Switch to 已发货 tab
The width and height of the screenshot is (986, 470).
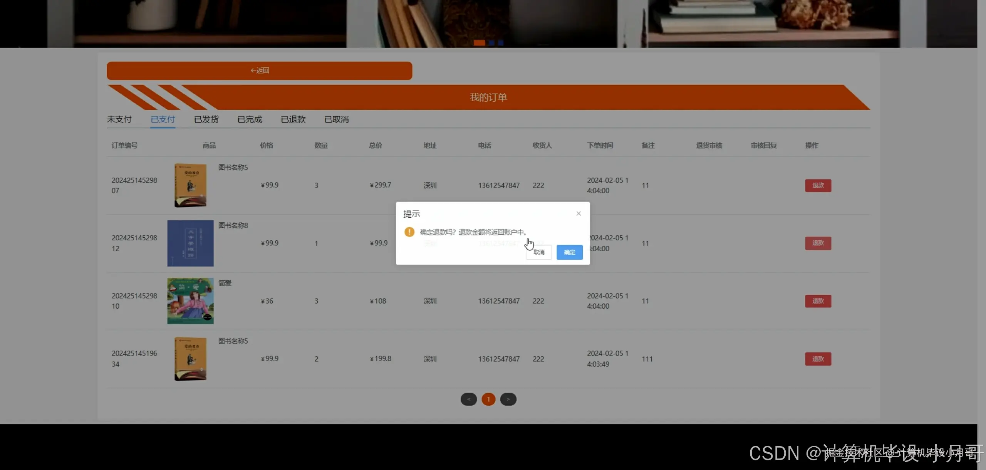(x=206, y=119)
